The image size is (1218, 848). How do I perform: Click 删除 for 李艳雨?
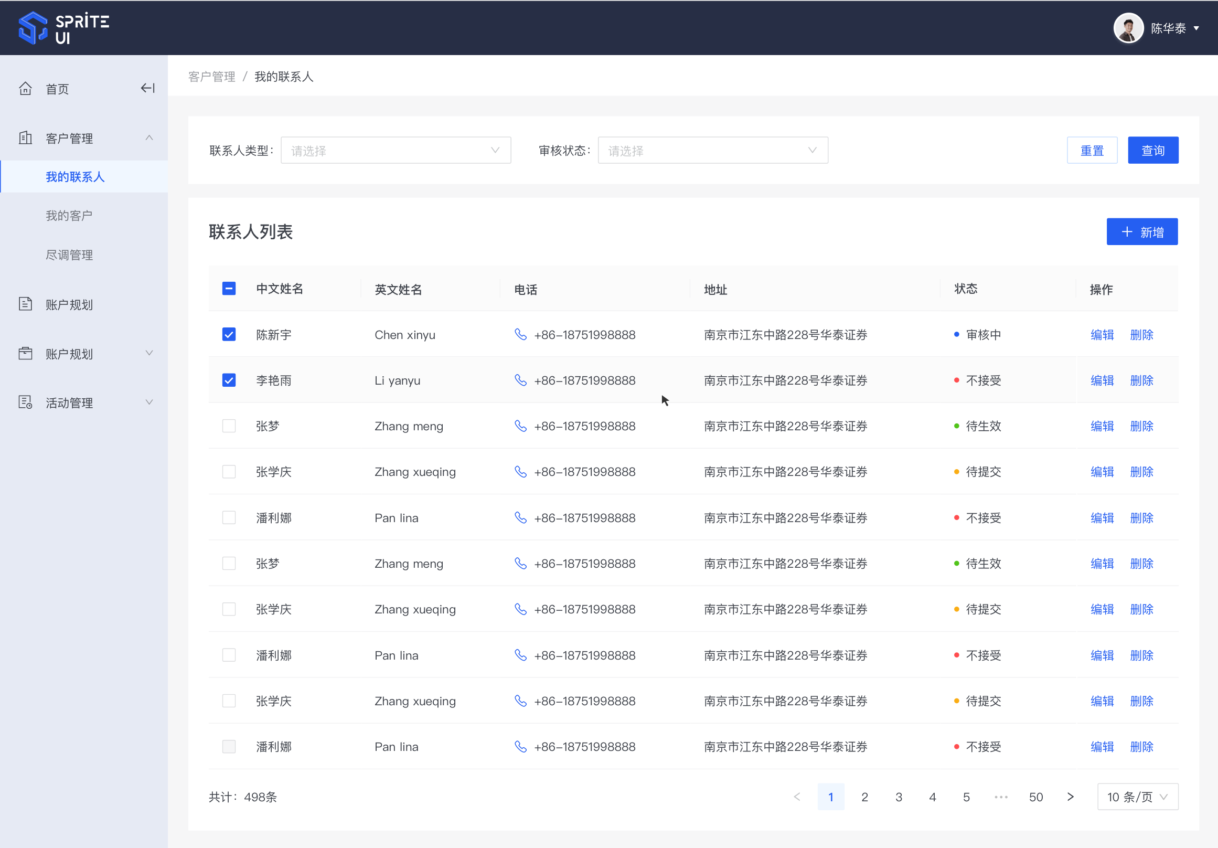pos(1141,380)
